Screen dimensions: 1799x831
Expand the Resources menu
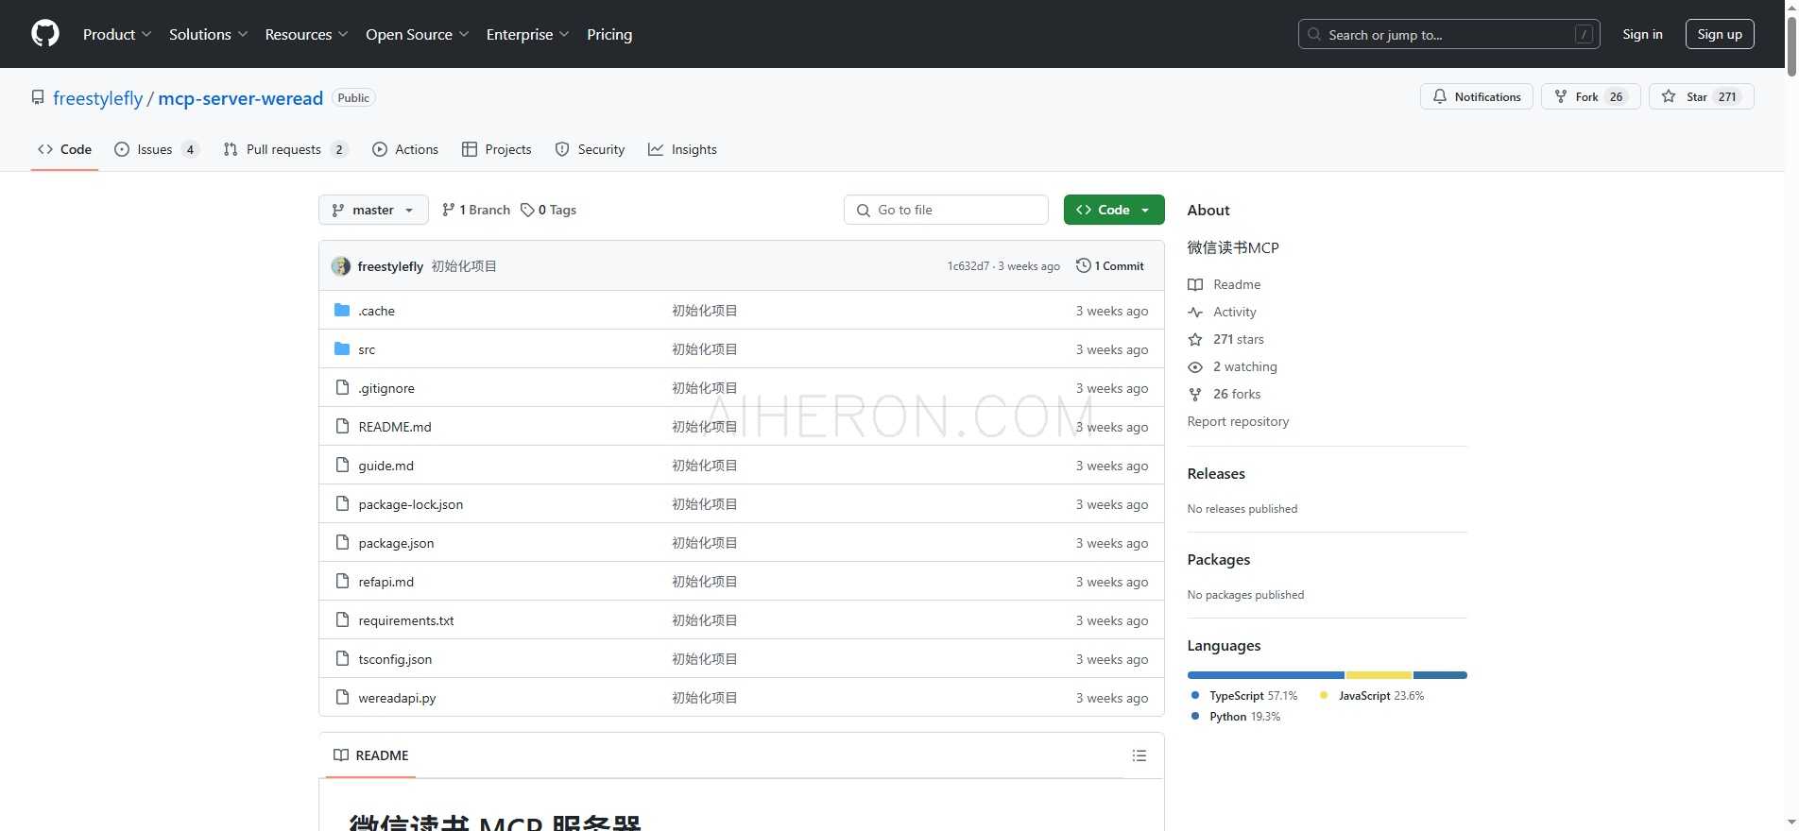point(306,34)
